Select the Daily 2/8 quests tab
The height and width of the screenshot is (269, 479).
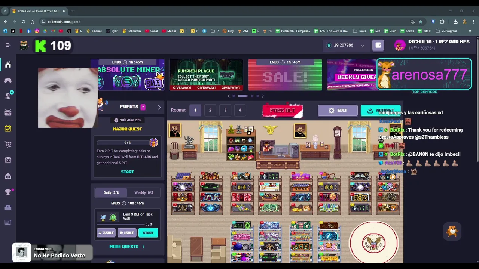pyautogui.click(x=111, y=192)
